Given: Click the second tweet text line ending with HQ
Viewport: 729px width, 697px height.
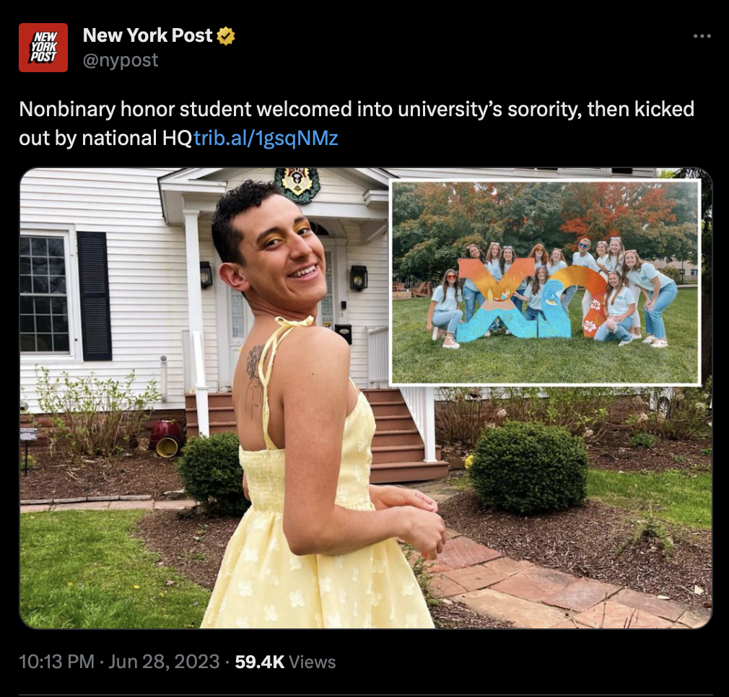Looking at the screenshot, I should click(x=105, y=138).
